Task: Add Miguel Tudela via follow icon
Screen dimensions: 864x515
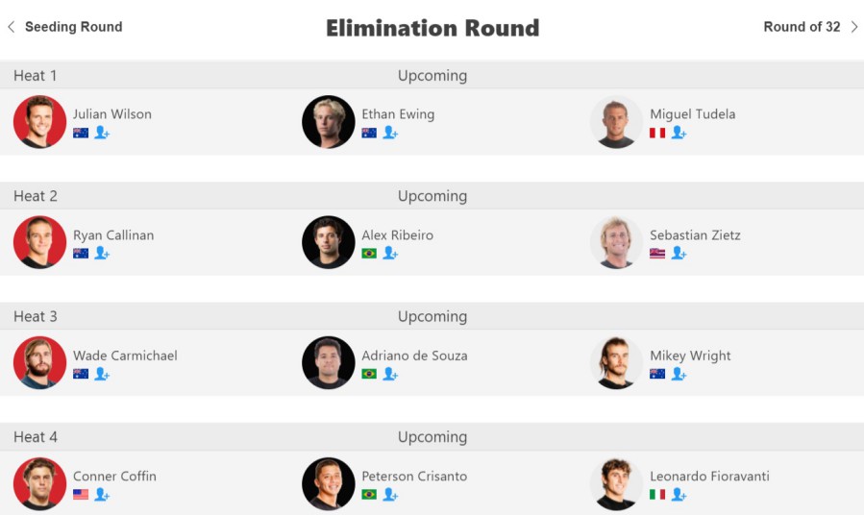Action: tap(679, 133)
